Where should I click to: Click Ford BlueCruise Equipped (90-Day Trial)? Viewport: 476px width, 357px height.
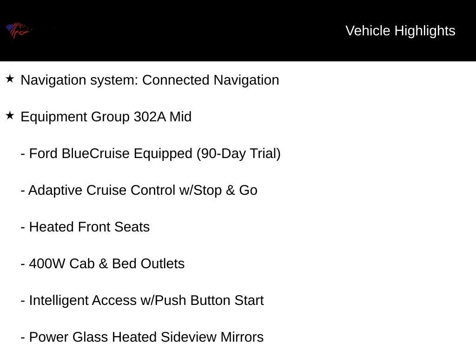151,153
